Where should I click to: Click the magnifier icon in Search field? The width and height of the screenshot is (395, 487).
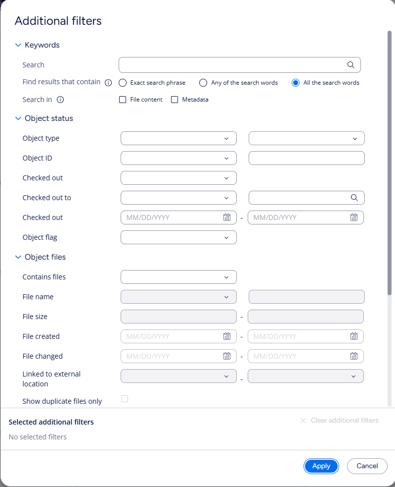coord(351,65)
